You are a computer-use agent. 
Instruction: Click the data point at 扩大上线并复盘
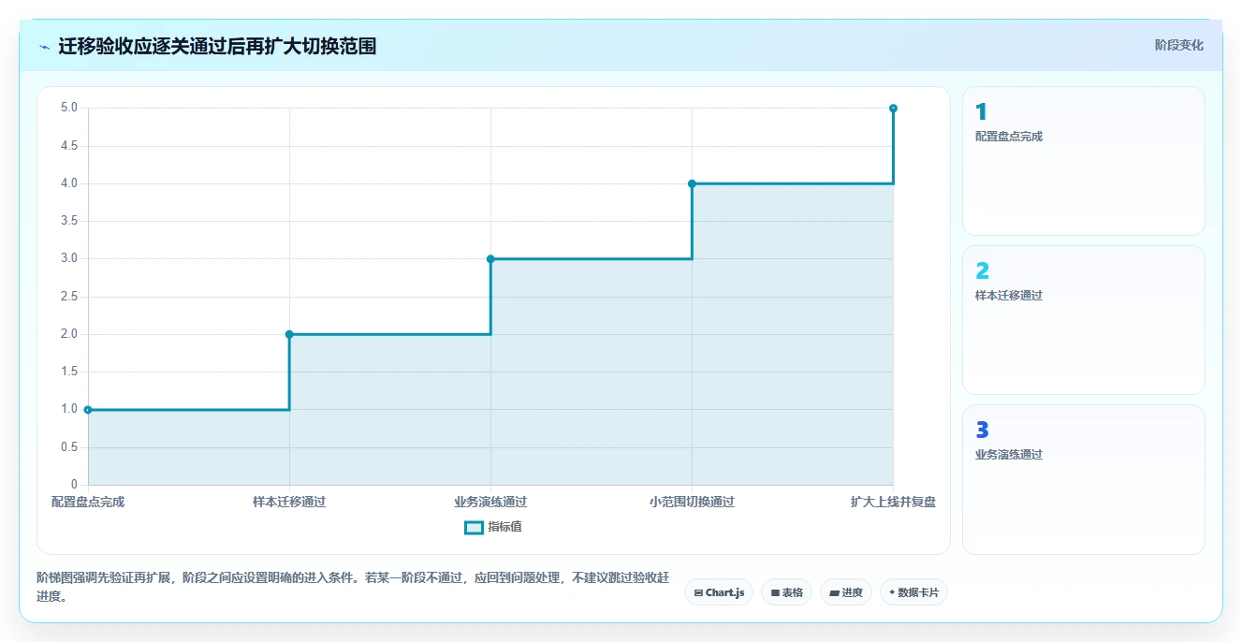tap(893, 109)
